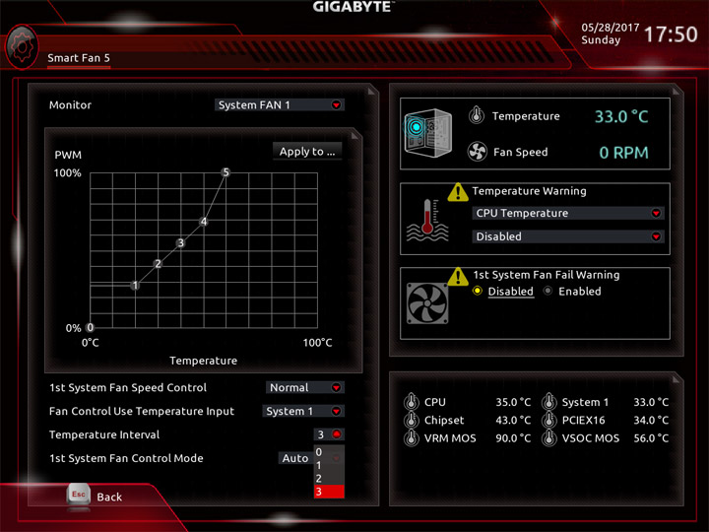Click the Esc key icon

79,495
